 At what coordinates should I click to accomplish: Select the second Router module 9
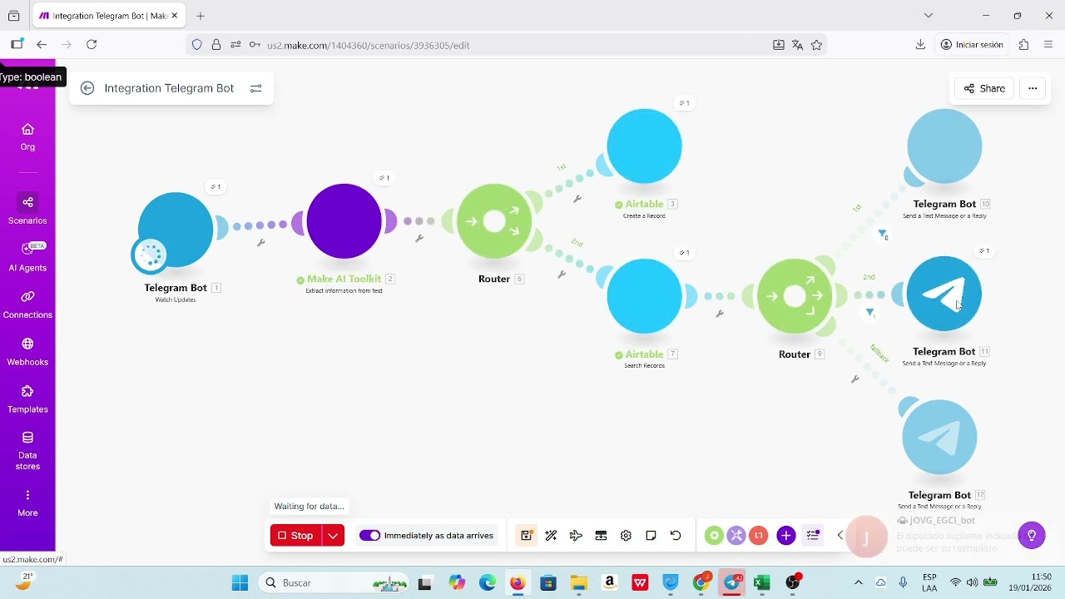coord(795,296)
